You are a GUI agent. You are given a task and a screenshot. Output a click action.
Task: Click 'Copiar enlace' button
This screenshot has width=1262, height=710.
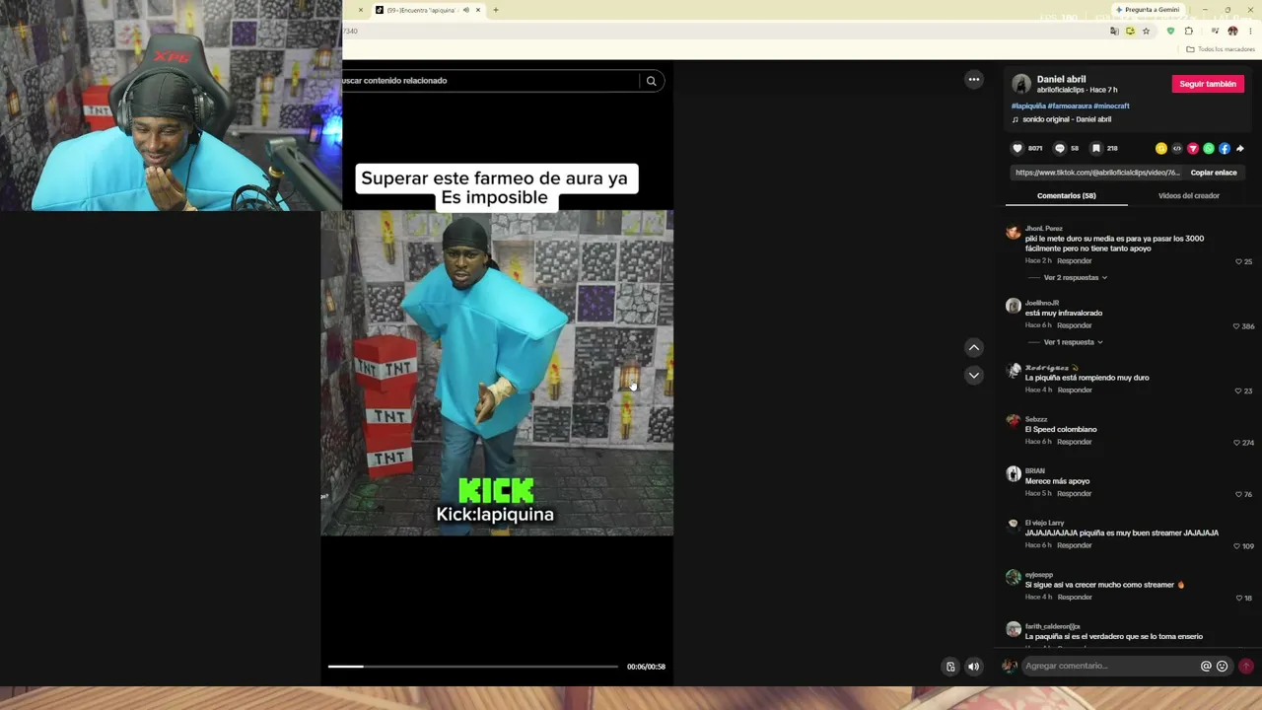point(1214,173)
